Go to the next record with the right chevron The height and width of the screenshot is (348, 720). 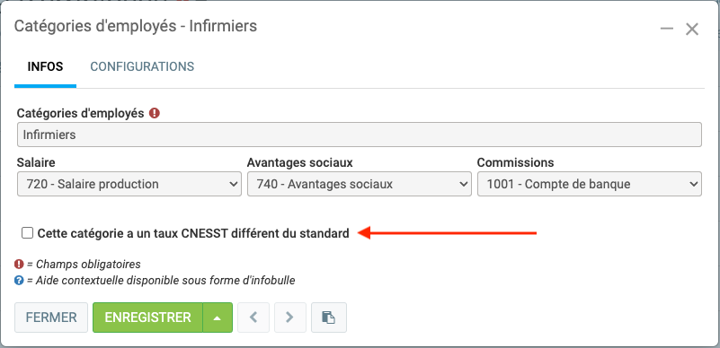point(289,318)
